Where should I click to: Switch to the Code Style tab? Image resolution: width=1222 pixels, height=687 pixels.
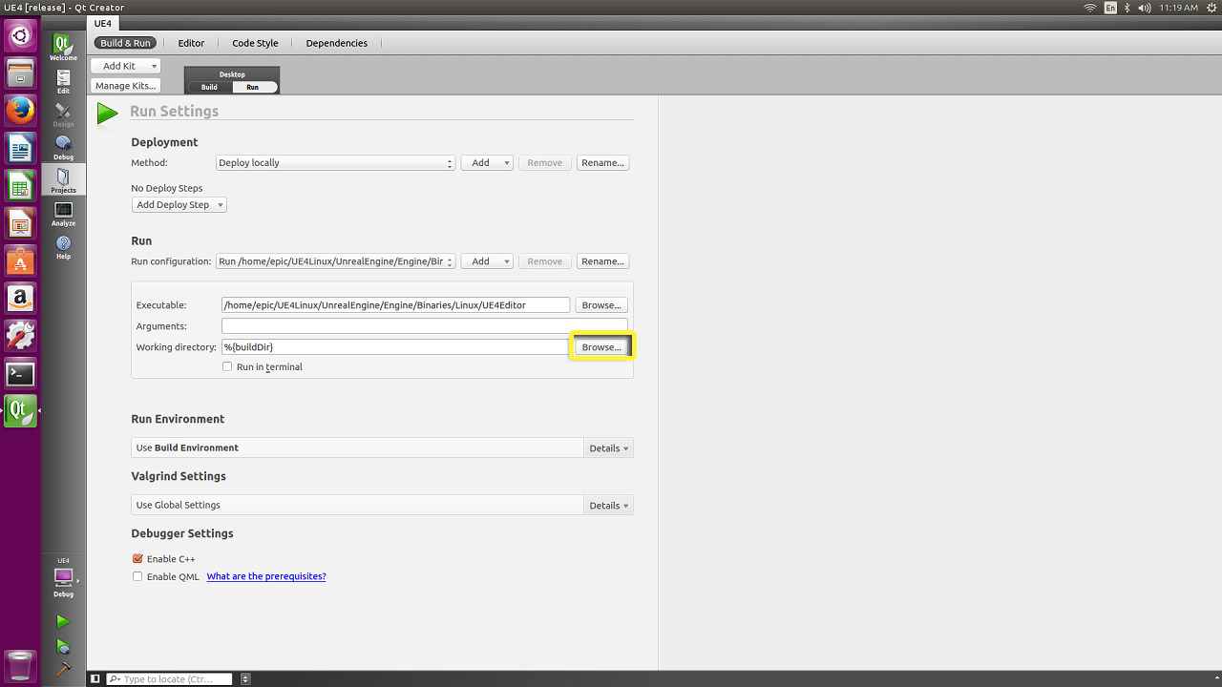(255, 43)
